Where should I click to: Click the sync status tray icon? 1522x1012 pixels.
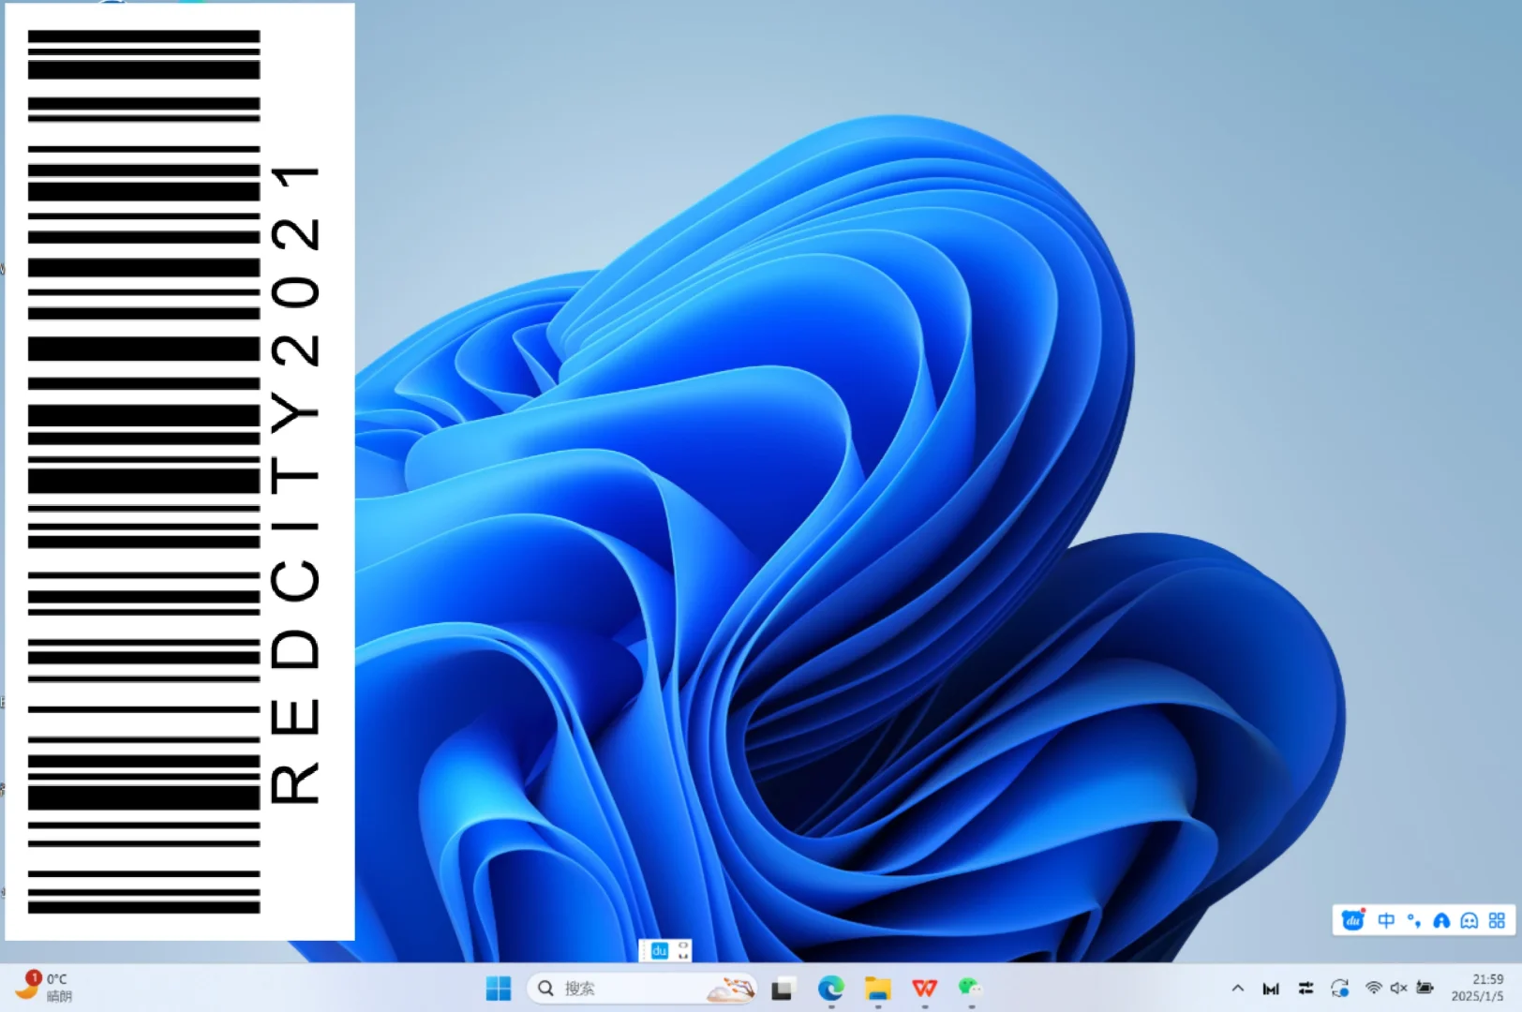(1339, 988)
